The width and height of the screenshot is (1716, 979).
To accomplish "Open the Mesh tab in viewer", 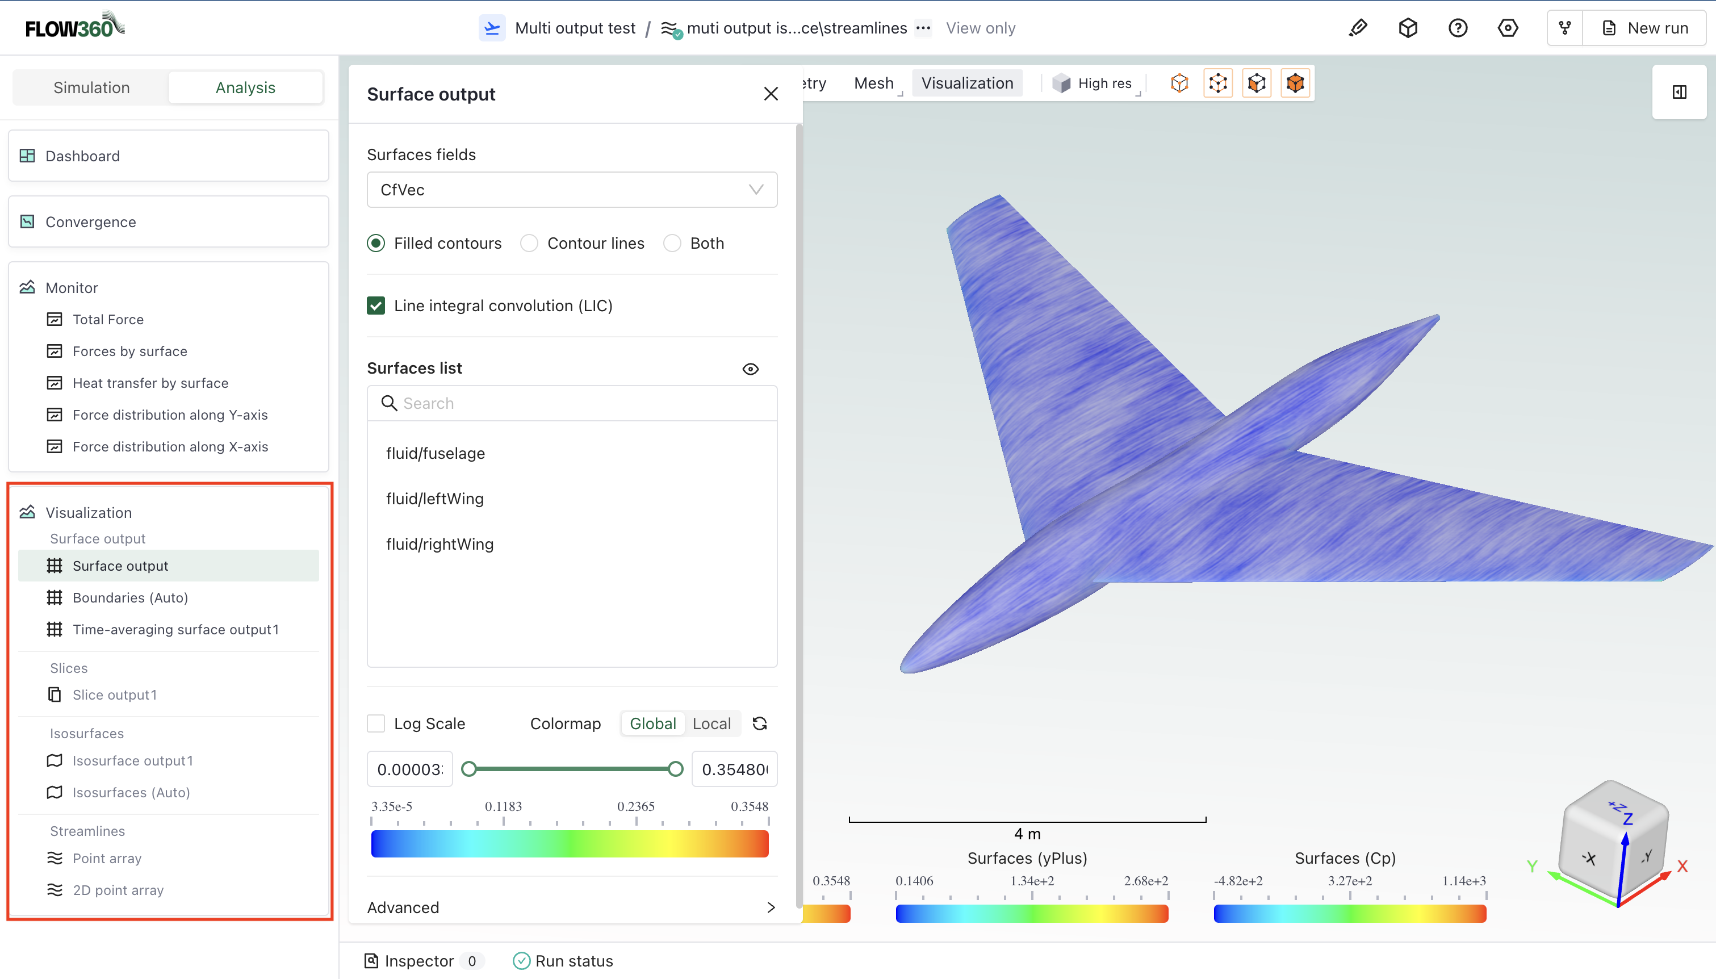I will pyautogui.click(x=873, y=83).
